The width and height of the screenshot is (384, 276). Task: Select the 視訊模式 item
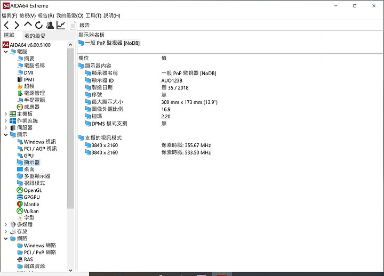pos(31,183)
